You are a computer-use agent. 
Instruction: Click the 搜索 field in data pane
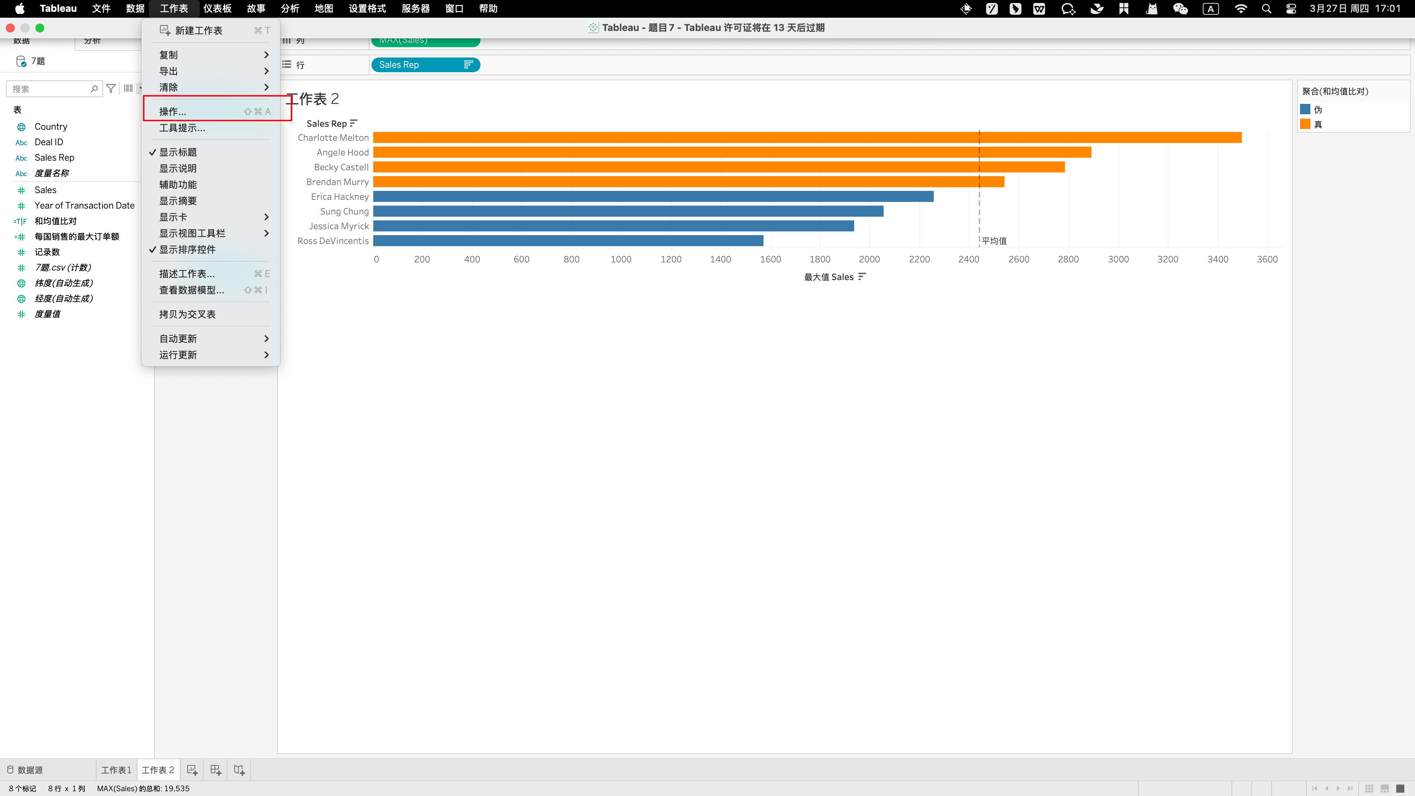click(x=54, y=88)
